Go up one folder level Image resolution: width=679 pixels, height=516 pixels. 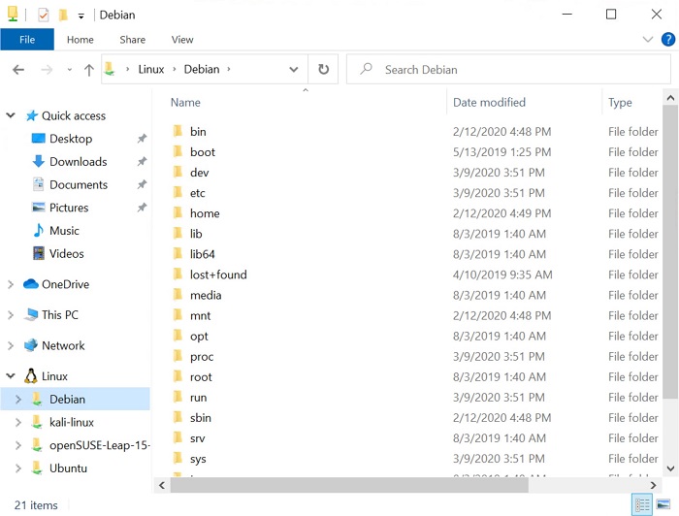coord(89,69)
